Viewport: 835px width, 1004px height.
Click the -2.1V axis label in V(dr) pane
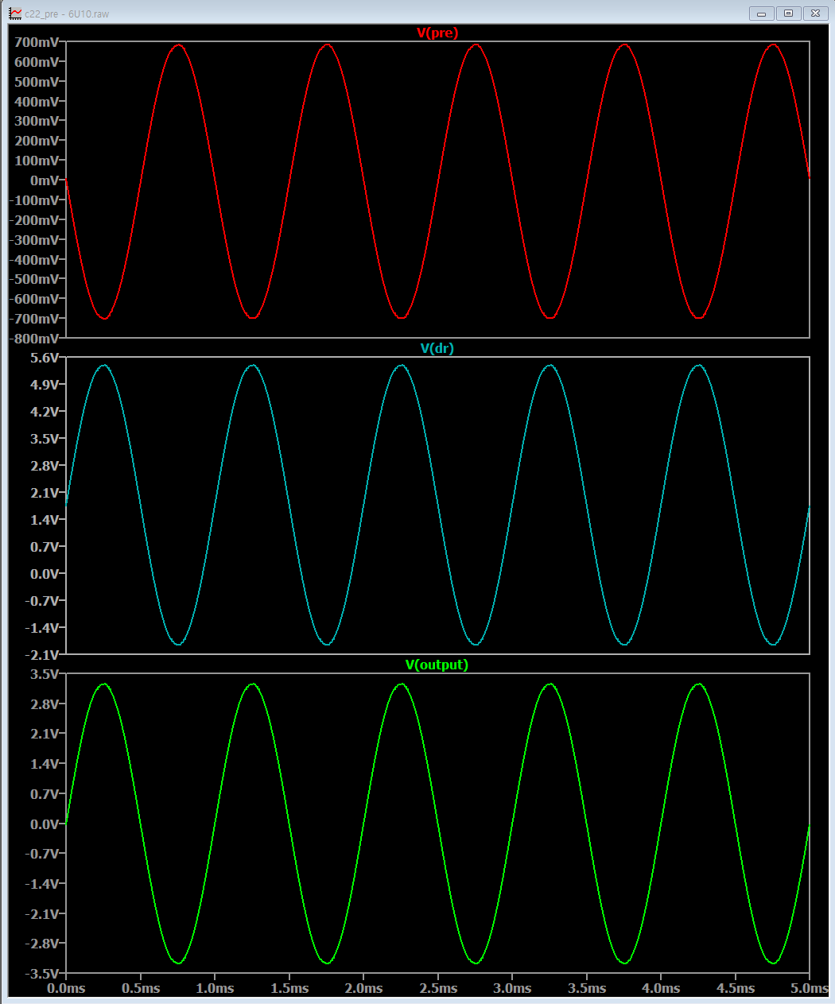(42, 655)
